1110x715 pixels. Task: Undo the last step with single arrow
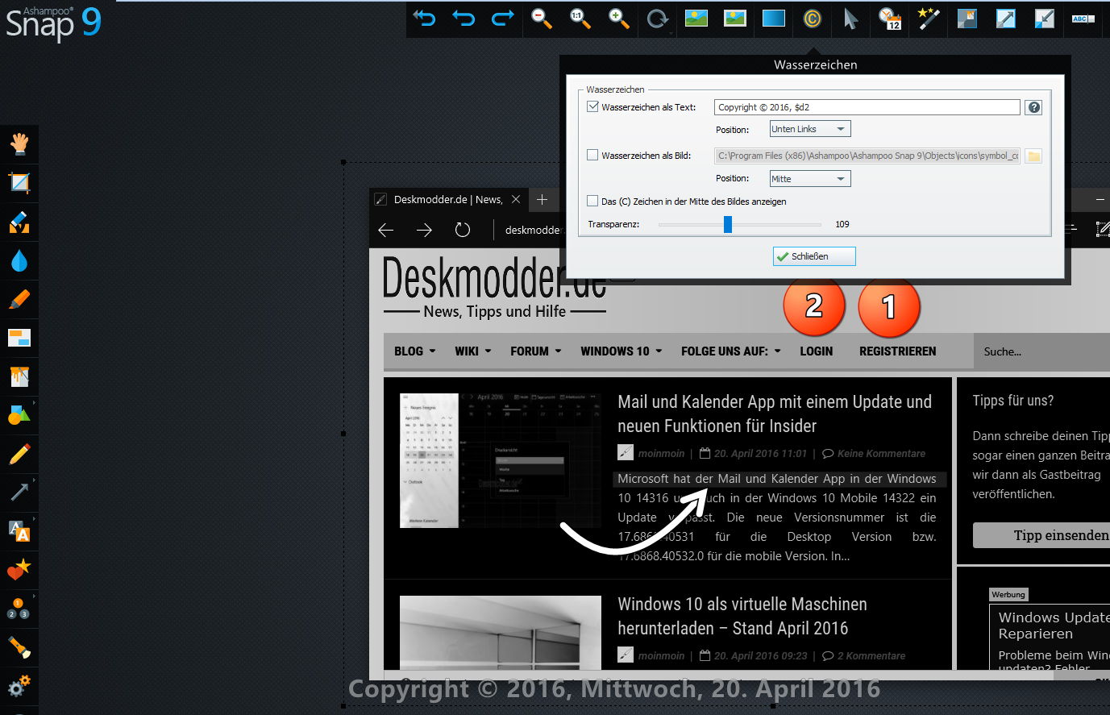tap(464, 18)
